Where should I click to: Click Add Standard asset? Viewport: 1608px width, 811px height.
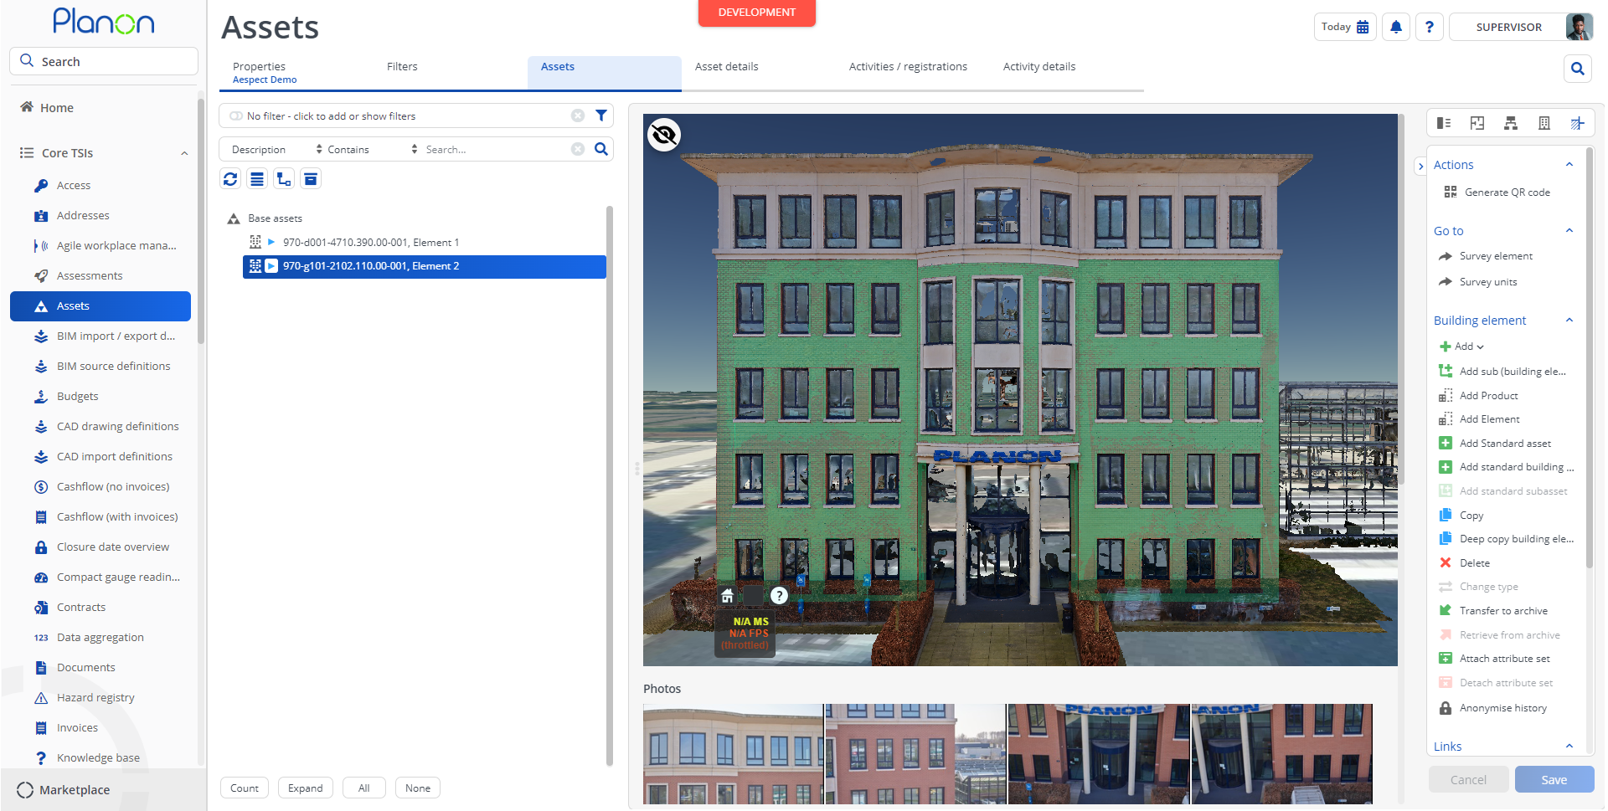point(1495,444)
